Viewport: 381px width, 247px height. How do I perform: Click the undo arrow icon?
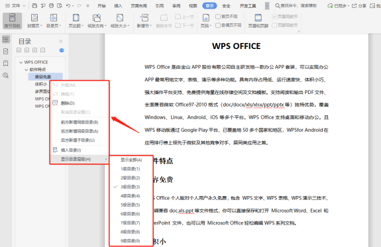pos(68,5)
